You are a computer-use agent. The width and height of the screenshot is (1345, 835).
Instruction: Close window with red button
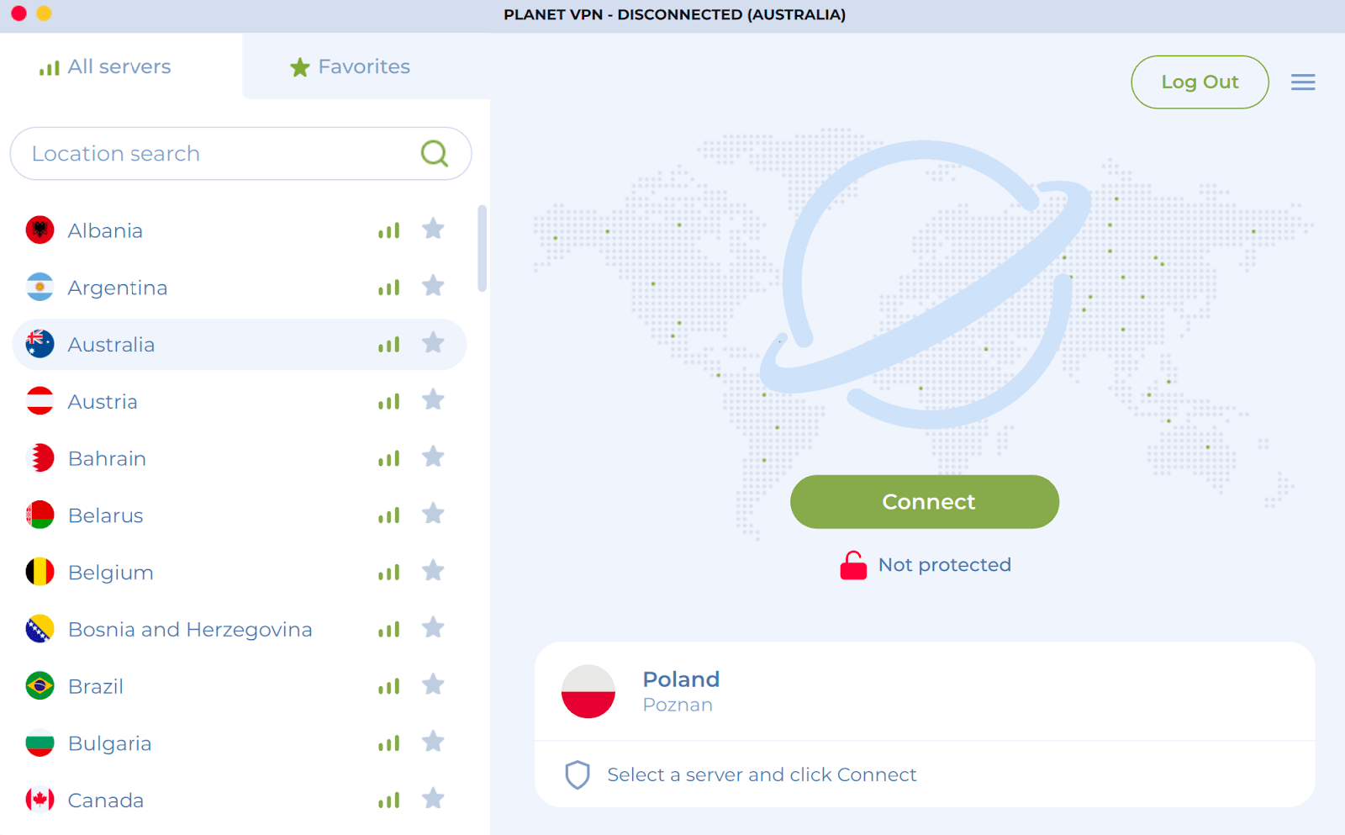coord(18,13)
